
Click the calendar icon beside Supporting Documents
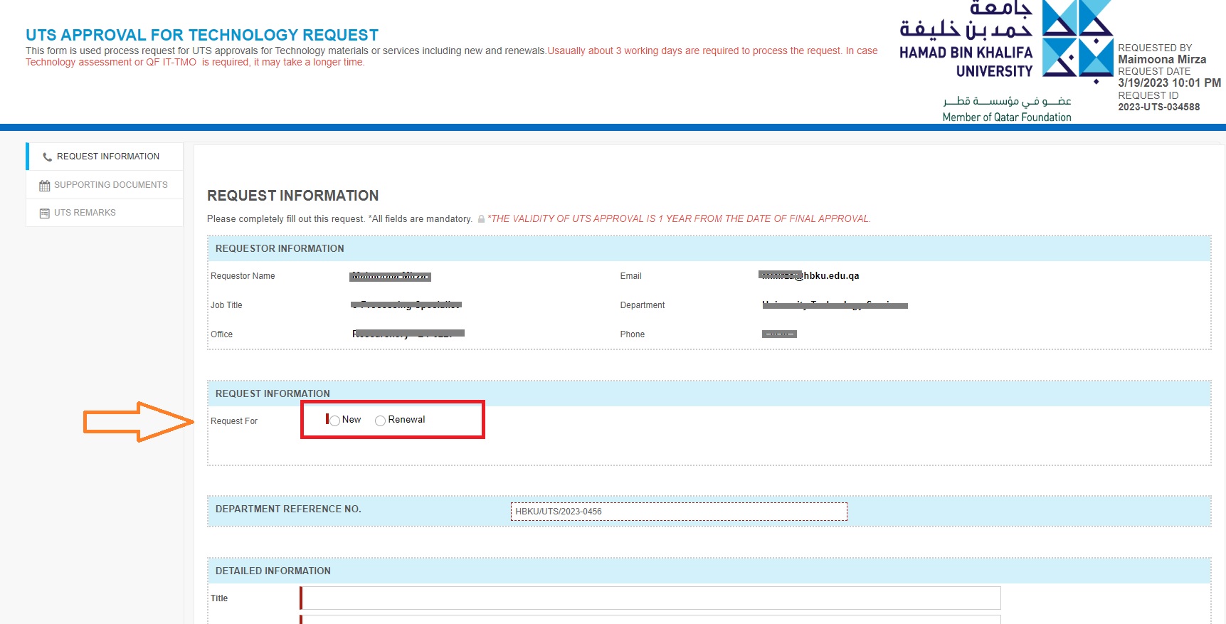tap(45, 186)
